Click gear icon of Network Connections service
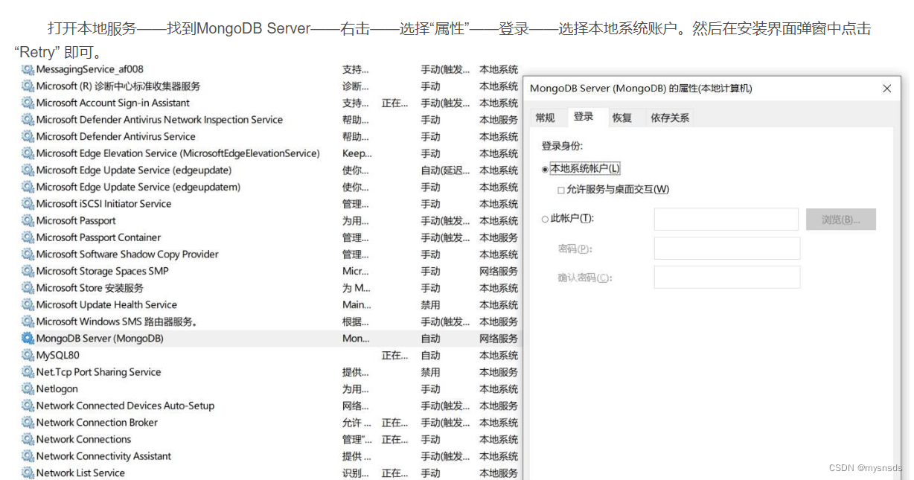The width and height of the screenshot is (914, 480). click(x=28, y=439)
